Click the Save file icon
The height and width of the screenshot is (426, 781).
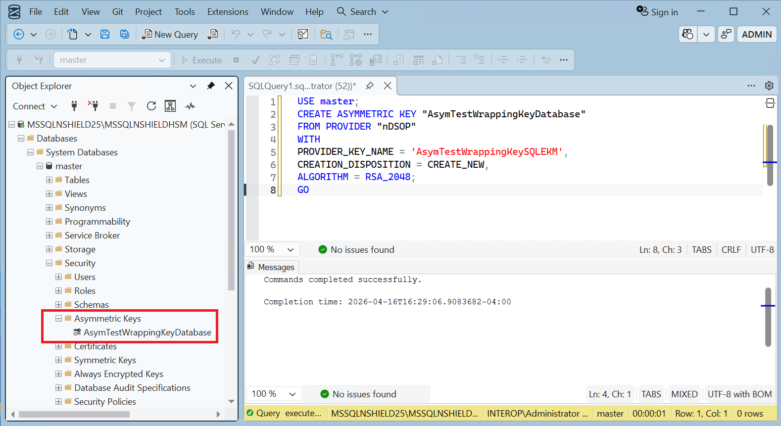[x=105, y=34]
